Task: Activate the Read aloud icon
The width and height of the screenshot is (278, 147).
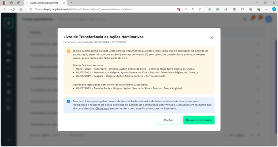Action: (193, 9)
